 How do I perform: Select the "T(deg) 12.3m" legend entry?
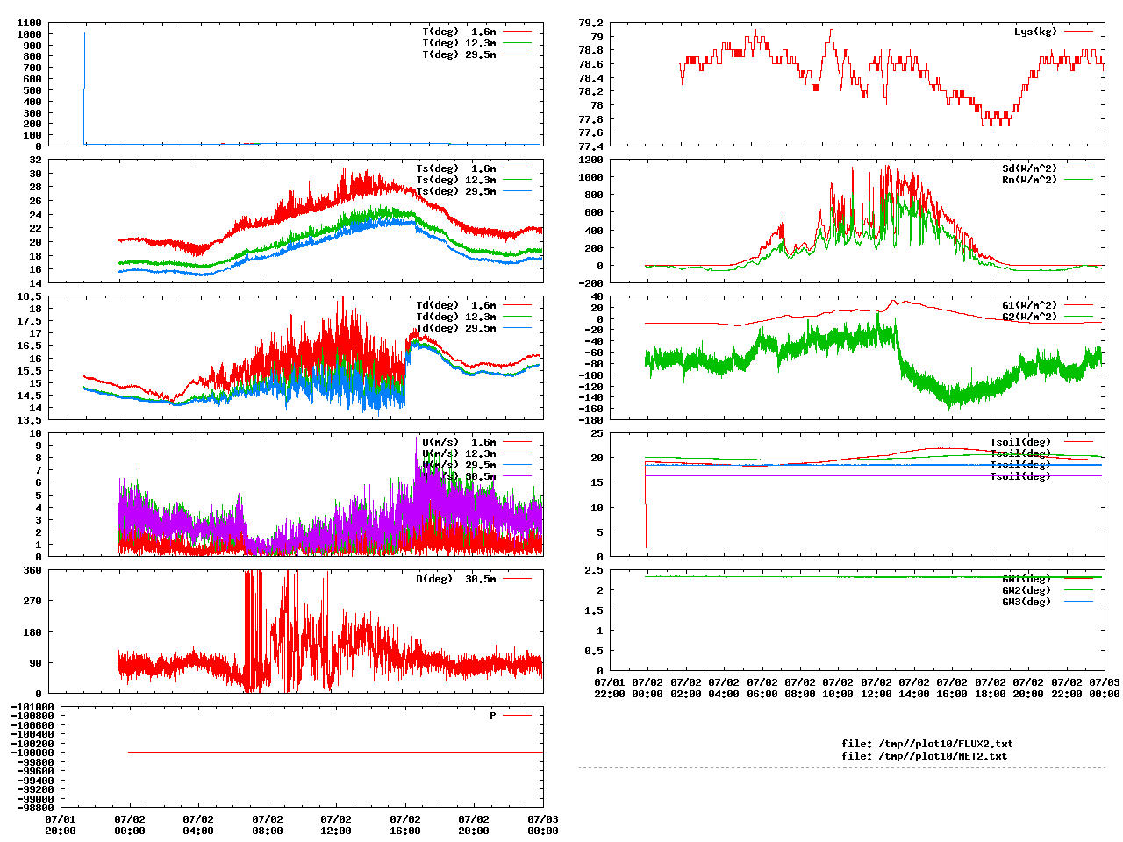click(459, 43)
